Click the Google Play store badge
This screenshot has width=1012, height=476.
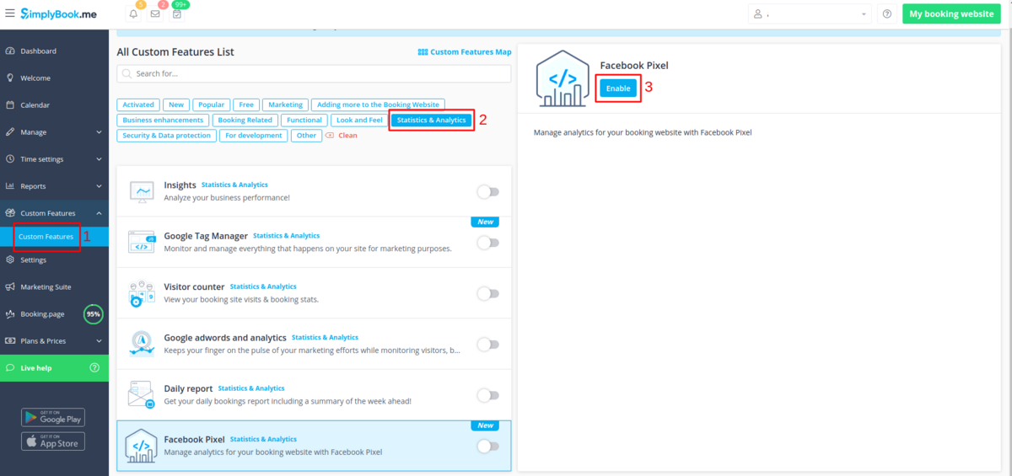(x=53, y=417)
